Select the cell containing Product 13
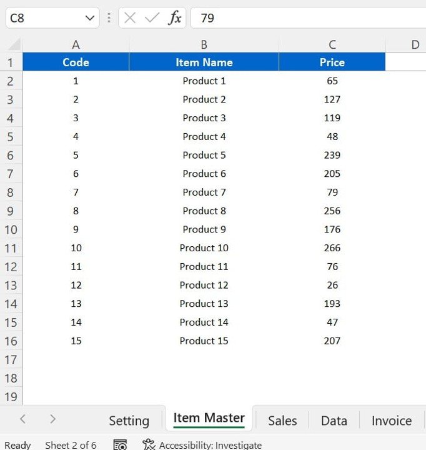This screenshot has height=450, width=426. pyautogui.click(x=204, y=304)
